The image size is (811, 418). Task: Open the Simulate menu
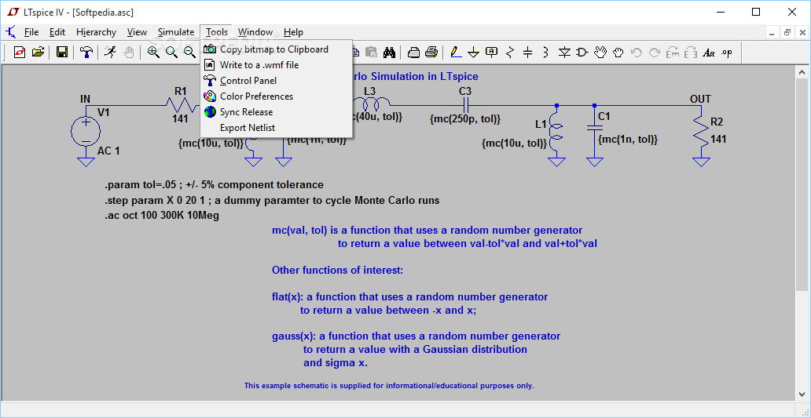coord(176,32)
